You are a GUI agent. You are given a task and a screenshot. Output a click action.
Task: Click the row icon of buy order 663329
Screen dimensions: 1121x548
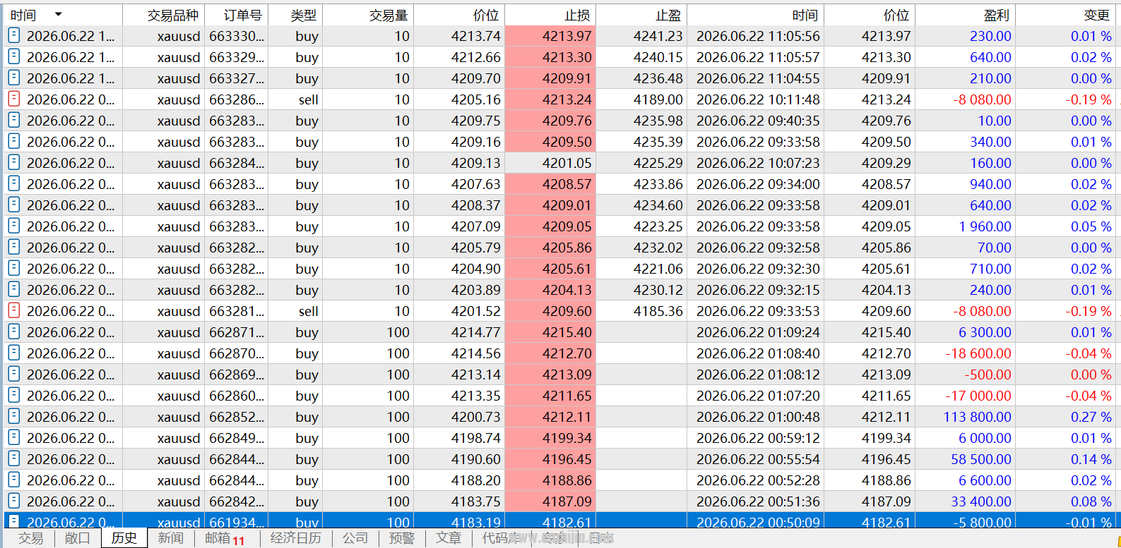[13, 56]
